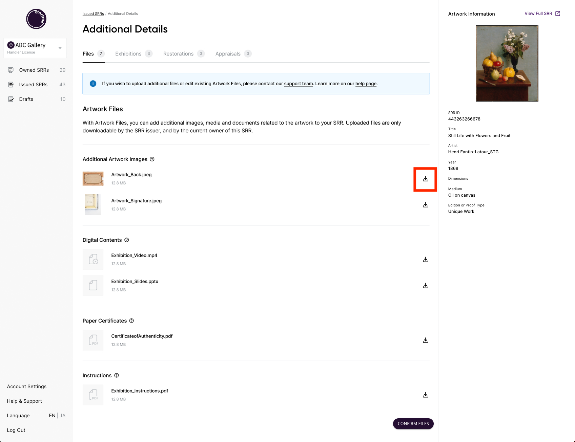Click the CONFIRM FILES button
The height and width of the screenshot is (442, 575).
click(413, 424)
